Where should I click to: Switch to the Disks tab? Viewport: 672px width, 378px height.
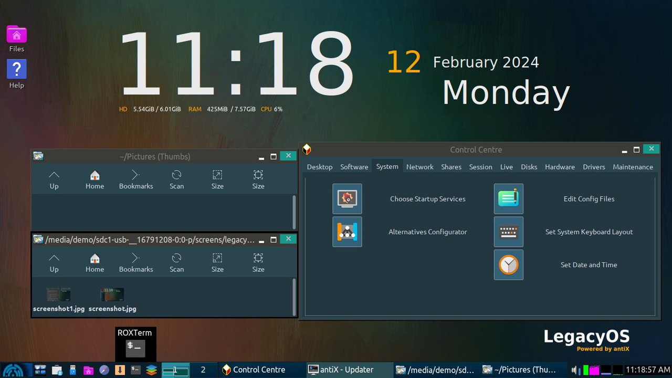click(x=529, y=167)
